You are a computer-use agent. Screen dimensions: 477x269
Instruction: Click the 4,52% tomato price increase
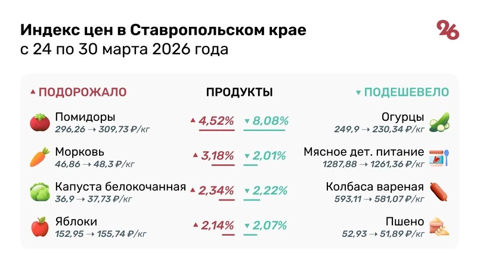(216, 121)
